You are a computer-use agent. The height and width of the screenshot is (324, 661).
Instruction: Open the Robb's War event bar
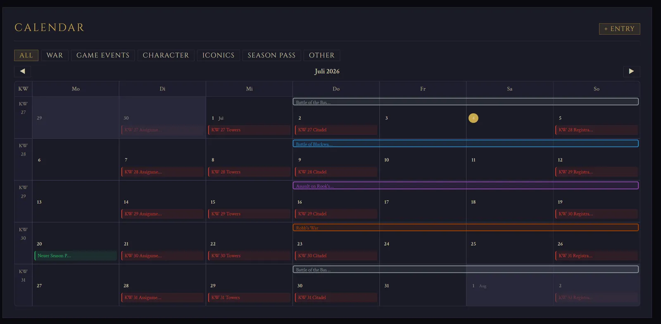pyautogui.click(x=466, y=227)
